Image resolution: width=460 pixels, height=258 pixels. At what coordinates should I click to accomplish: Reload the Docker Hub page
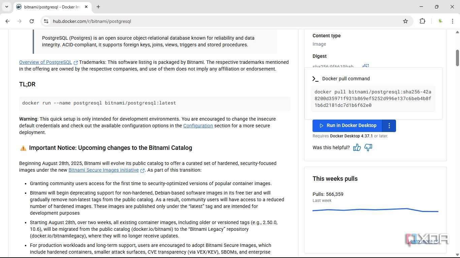(x=32, y=21)
